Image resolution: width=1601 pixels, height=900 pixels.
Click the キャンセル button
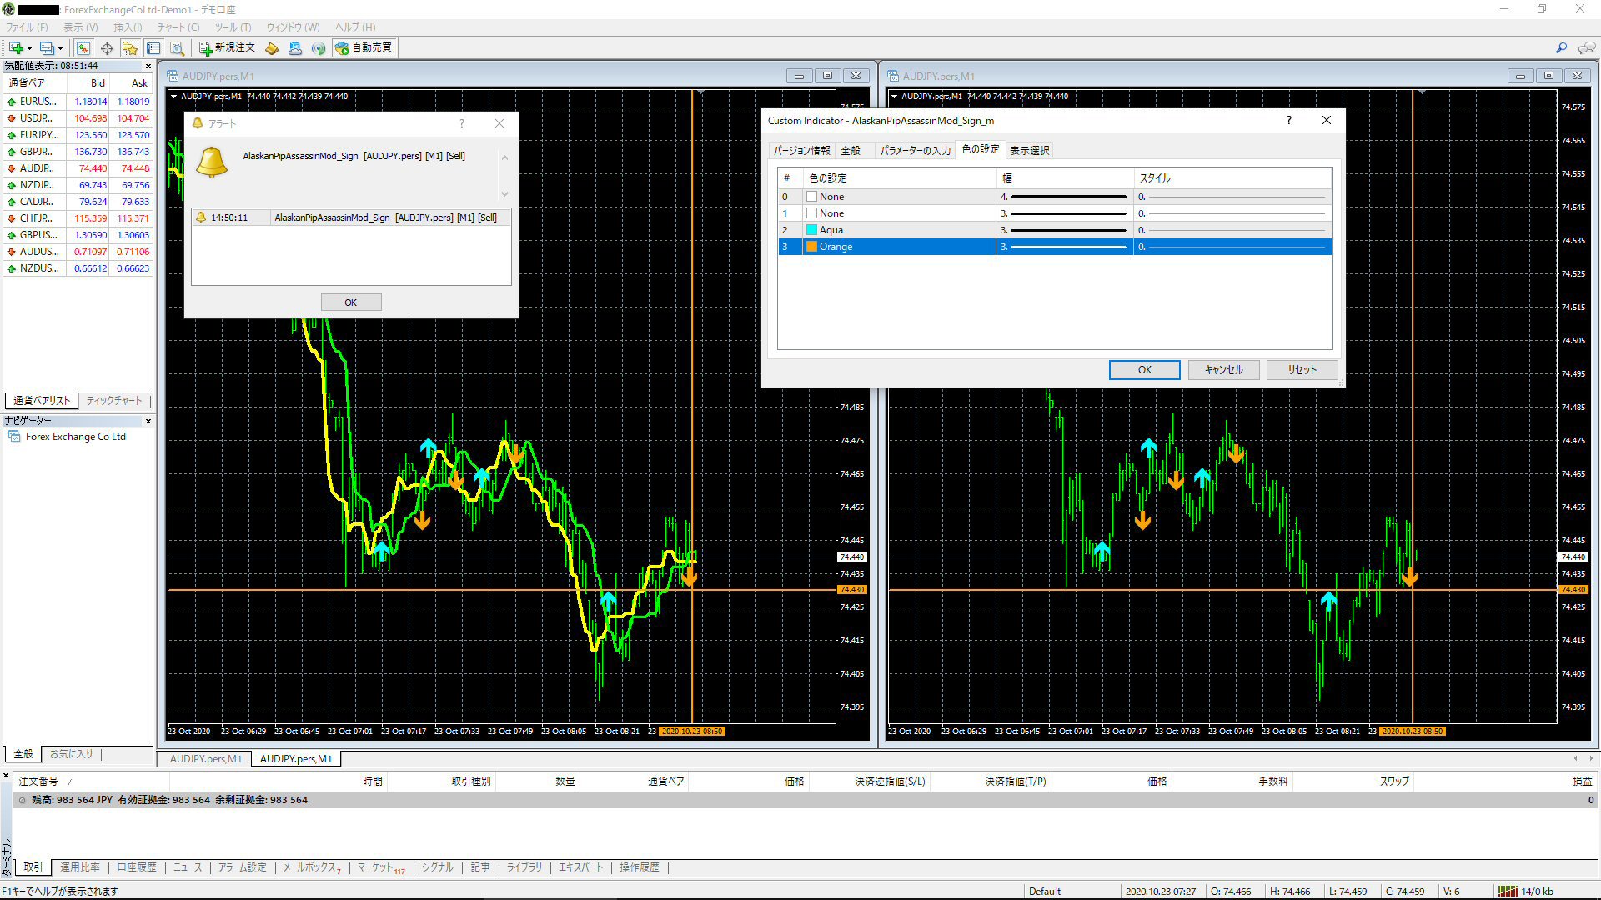click(1223, 370)
